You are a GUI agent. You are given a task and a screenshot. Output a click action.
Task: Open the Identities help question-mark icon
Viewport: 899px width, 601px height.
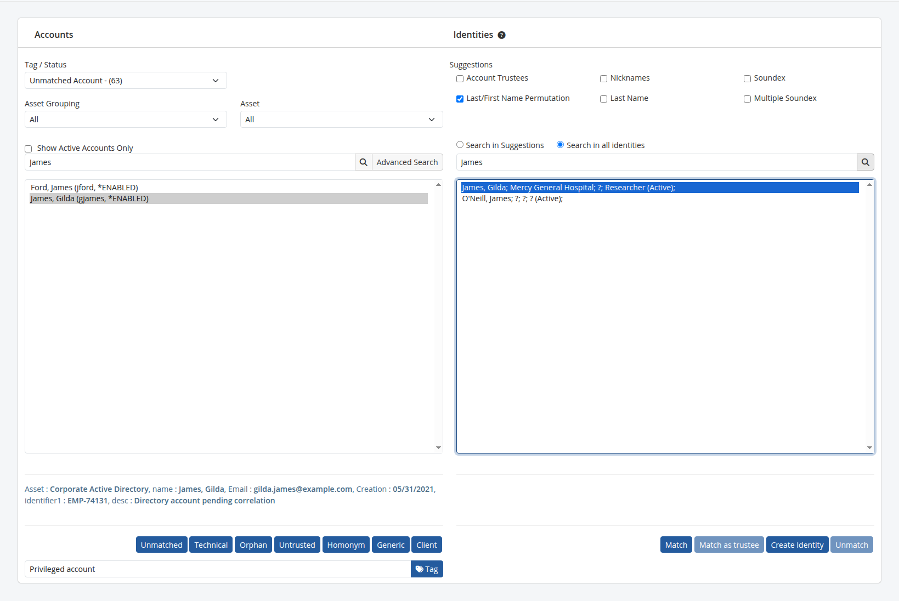click(501, 35)
